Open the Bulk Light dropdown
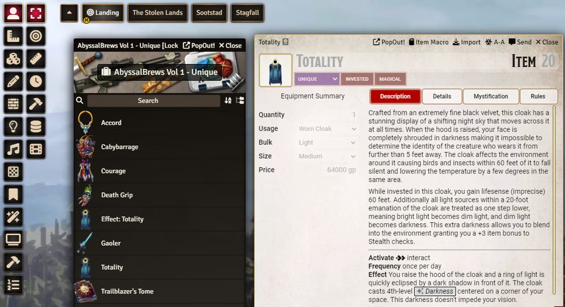 (x=327, y=142)
